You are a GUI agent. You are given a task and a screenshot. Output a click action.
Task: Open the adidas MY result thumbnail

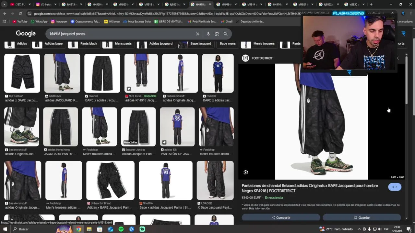coord(62,73)
